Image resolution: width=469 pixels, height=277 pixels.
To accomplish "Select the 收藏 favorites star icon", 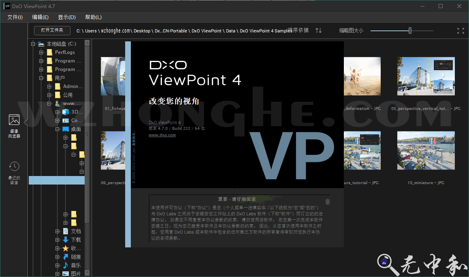I will [66, 248].
